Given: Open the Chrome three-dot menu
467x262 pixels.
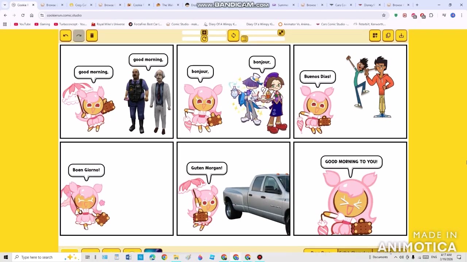Looking at the screenshot, I should 462,15.
